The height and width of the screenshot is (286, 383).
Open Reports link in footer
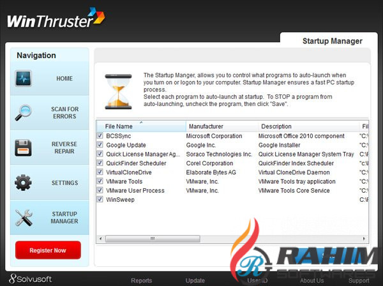pyautogui.click(x=142, y=281)
